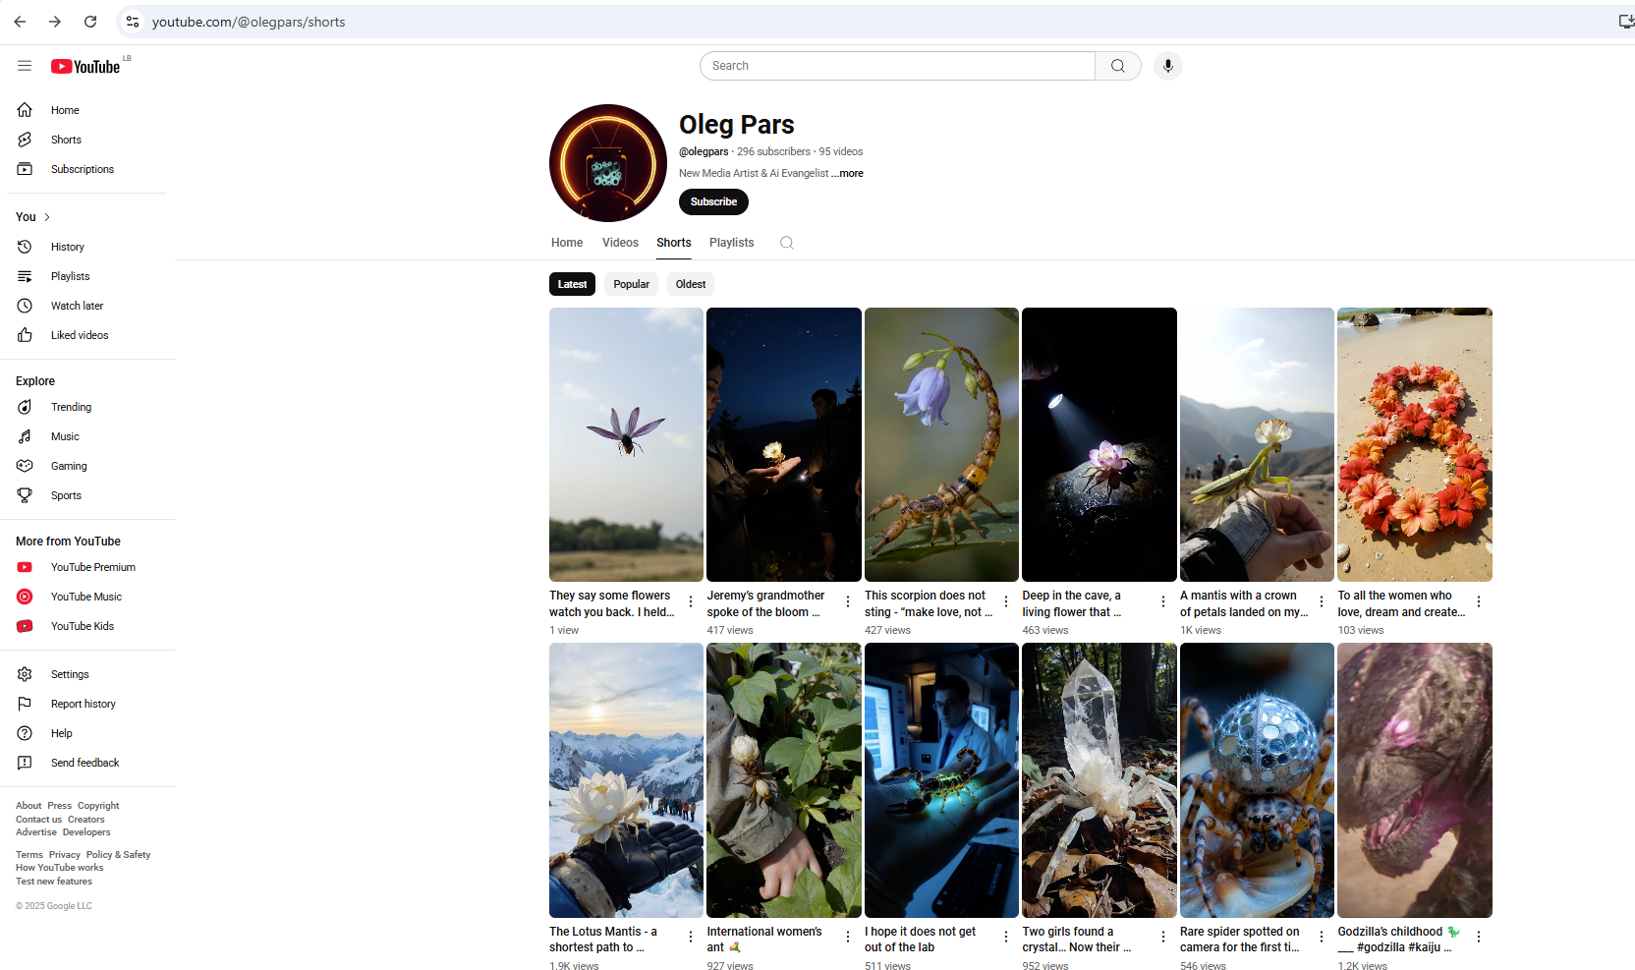Screen dimensions: 1635x970
Task: Open the hamburger guide menu
Action: [25, 66]
